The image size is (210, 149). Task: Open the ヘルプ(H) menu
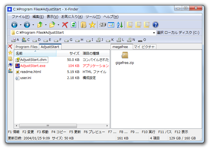(x=111, y=17)
